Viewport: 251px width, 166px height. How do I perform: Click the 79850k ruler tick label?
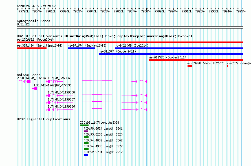[105, 11]
